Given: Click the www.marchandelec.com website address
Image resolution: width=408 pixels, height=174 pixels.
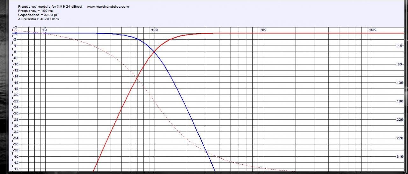Looking at the screenshot, I should click(x=108, y=7).
